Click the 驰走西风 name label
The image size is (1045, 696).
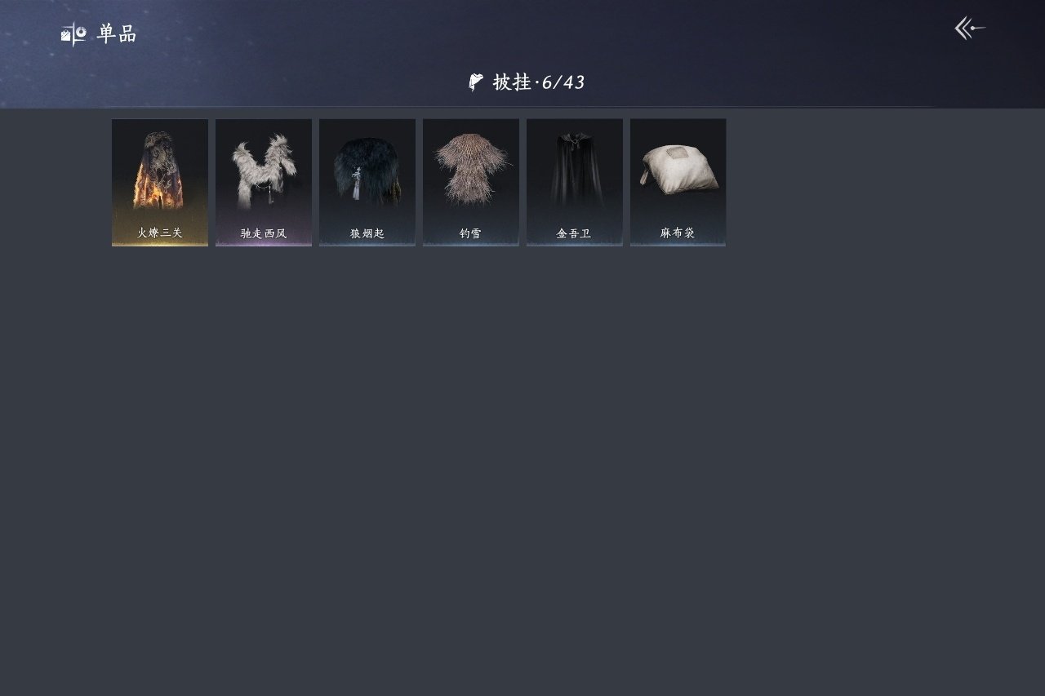(264, 233)
